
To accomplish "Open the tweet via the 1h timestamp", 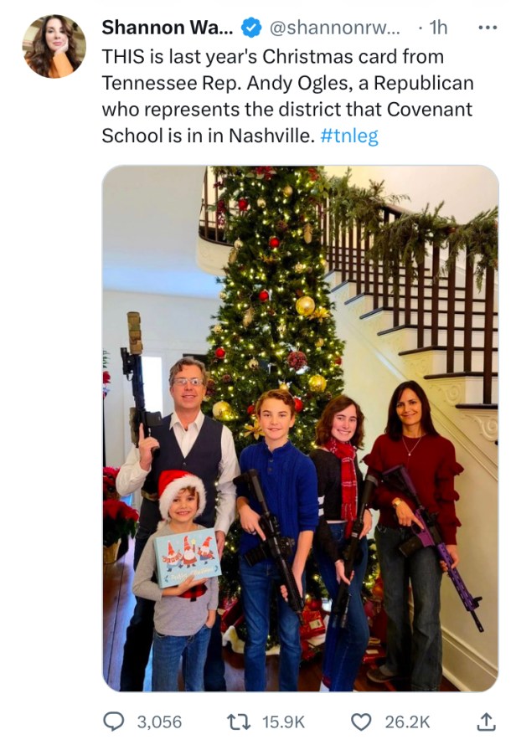I will (x=437, y=28).
